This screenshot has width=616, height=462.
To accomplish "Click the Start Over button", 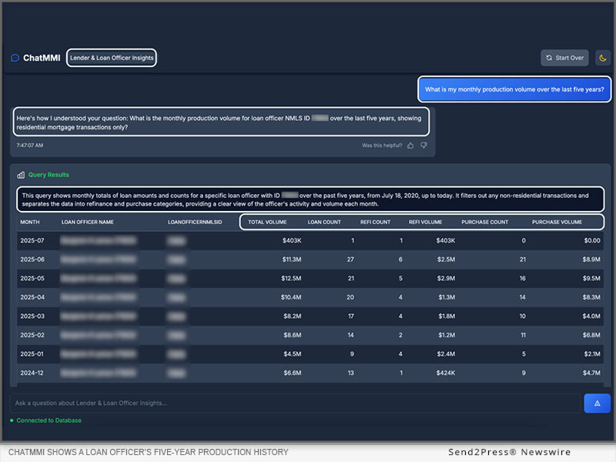I will [564, 58].
